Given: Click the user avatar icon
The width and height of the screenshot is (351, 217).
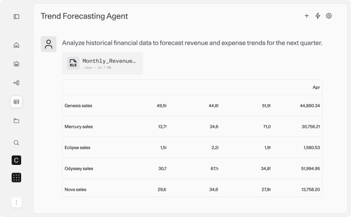Looking at the screenshot, I should click(x=49, y=44).
